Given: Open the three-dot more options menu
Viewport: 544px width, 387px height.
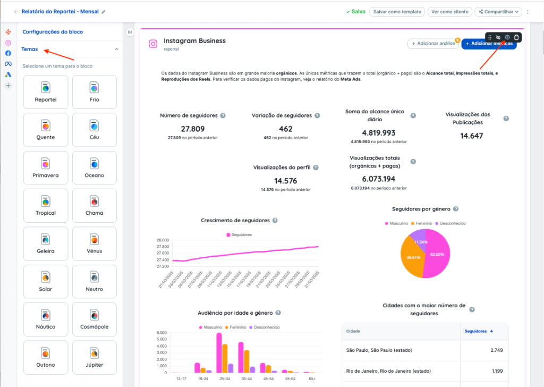Looking at the screenshot, I should point(528,12).
